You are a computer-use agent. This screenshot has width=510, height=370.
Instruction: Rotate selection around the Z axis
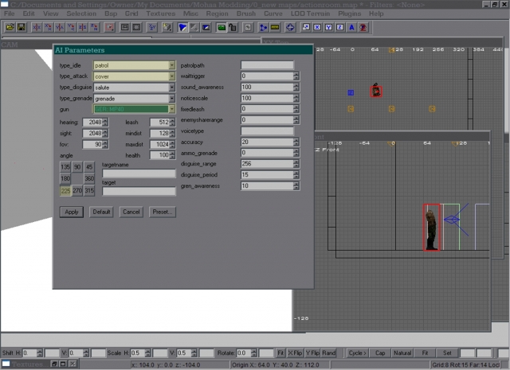point(94,27)
